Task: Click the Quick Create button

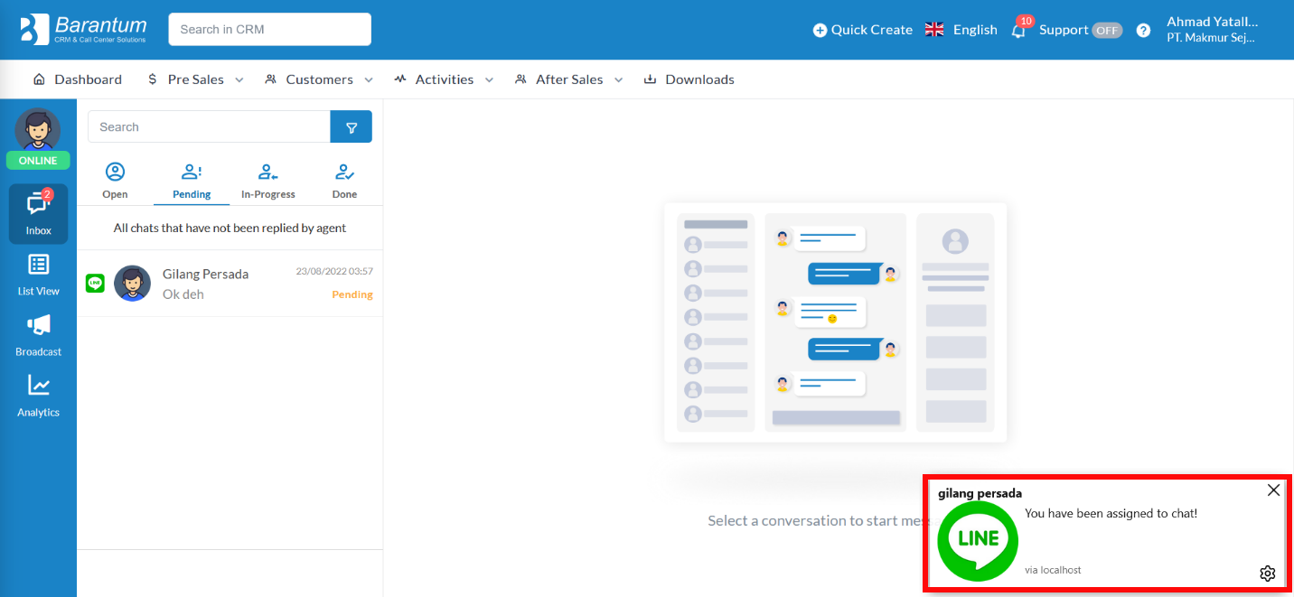Action: coord(862,30)
